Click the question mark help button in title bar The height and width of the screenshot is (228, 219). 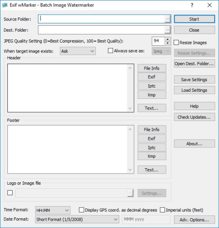pyautogui.click(x=192, y=5)
